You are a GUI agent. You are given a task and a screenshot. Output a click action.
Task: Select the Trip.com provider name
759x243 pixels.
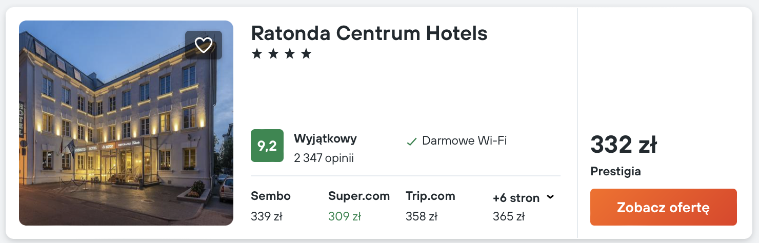point(430,196)
